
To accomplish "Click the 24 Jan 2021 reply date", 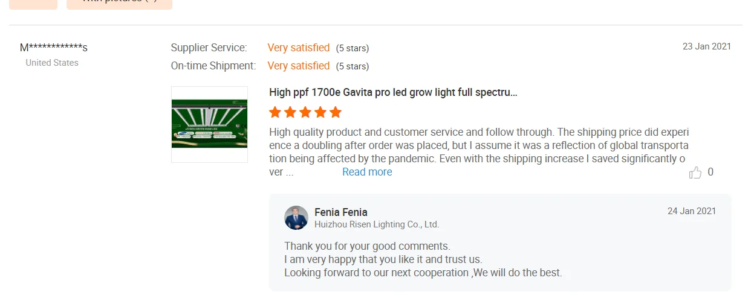I will [691, 211].
